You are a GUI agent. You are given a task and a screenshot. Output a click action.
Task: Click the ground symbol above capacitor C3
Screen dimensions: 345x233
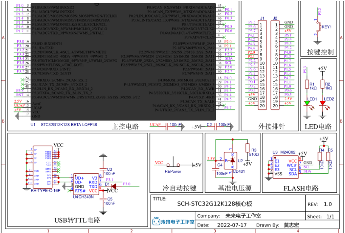pyautogui.click(x=103, y=155)
